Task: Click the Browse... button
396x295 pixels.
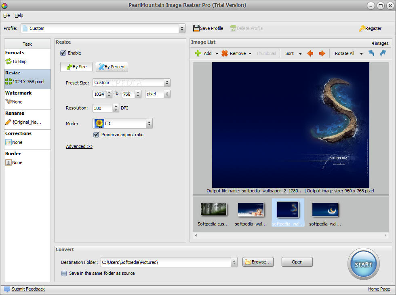Action: 258,262
